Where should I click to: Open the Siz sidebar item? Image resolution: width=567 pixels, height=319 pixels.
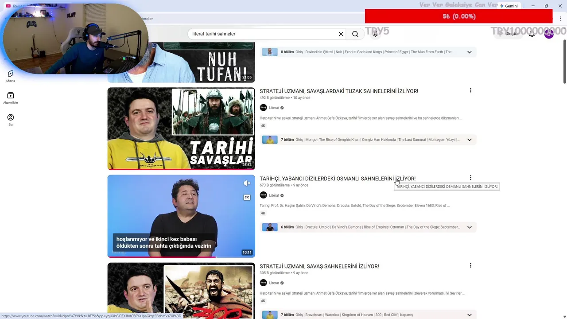click(11, 120)
